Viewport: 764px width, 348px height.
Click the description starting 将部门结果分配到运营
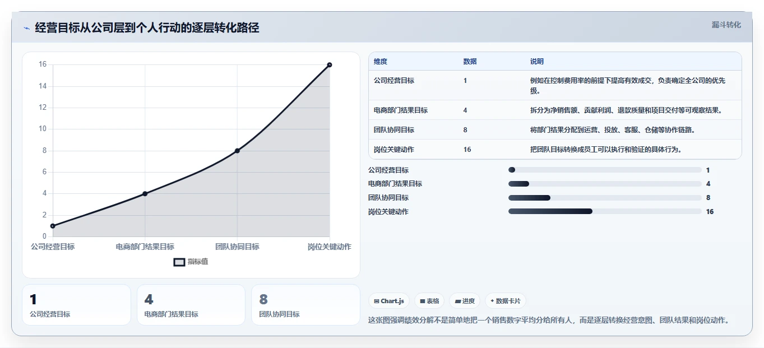tap(613, 130)
